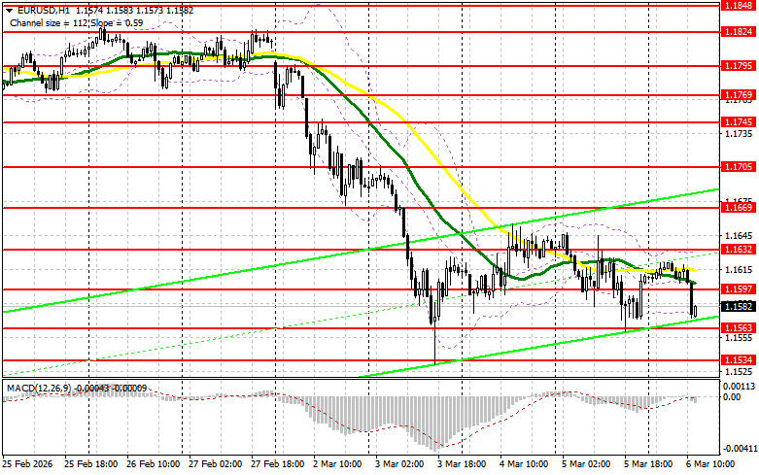Select the '25 Feb 18:00' time axis label
Image resolution: width=759 pixels, height=475 pixels.
[x=91, y=464]
